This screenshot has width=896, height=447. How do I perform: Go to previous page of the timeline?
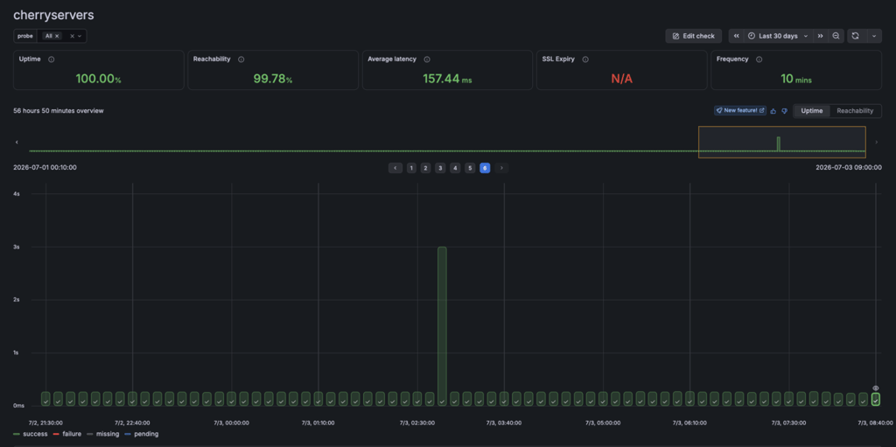coord(395,168)
